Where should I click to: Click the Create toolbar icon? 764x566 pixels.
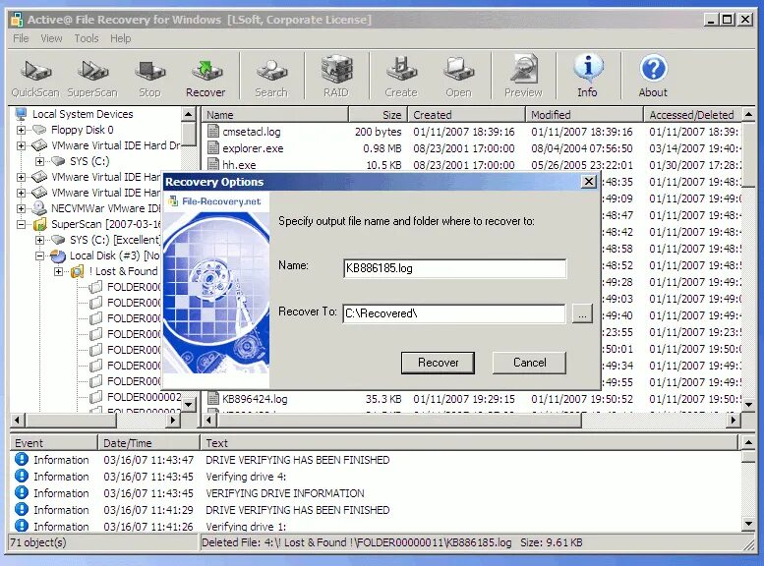401,78
